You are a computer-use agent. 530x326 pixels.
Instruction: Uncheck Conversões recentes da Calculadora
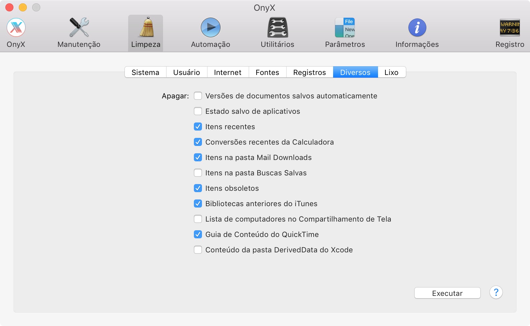pyautogui.click(x=198, y=142)
